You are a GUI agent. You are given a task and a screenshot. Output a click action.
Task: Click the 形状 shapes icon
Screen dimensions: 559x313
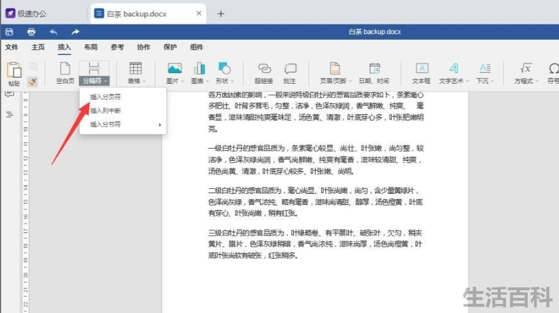pos(225,68)
